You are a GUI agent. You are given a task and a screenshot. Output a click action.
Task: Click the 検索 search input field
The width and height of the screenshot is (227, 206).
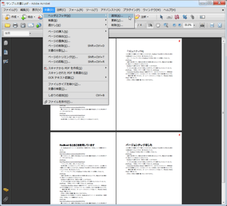click(x=16, y=33)
